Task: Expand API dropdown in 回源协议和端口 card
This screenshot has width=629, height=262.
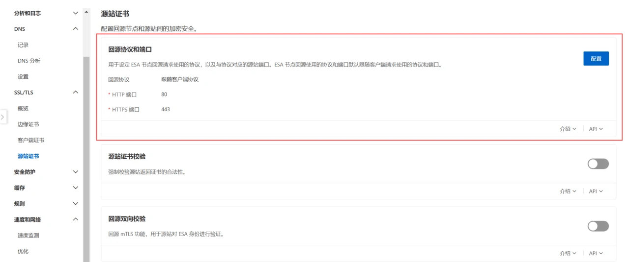Action: tap(596, 129)
